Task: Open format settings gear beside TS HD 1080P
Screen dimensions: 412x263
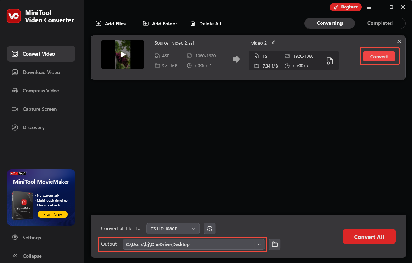Action: [210, 229]
